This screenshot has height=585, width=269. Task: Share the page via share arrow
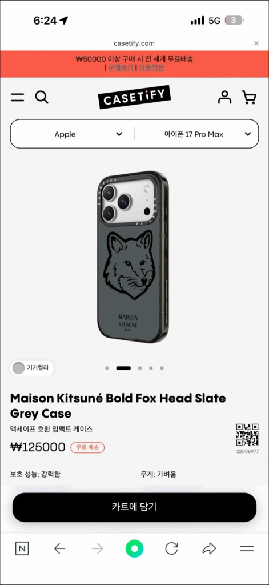pos(209,548)
